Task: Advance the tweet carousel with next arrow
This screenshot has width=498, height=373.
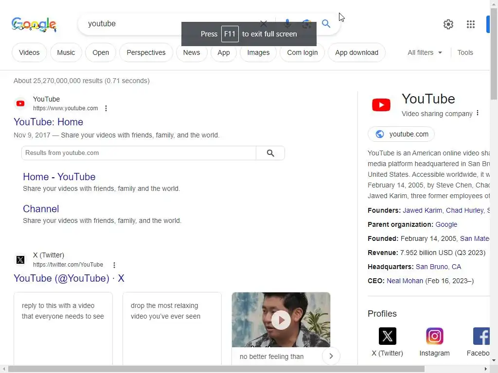Action: tap(331, 356)
